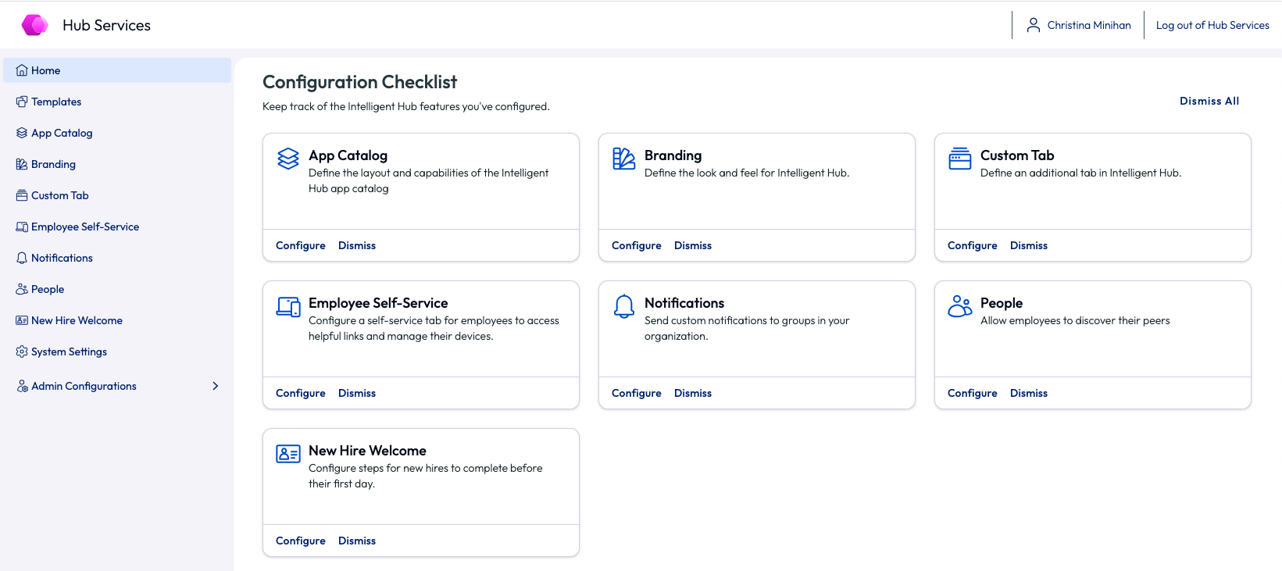Click the Employee Self-Service card devices icon
The height and width of the screenshot is (571, 1282).
tap(288, 306)
